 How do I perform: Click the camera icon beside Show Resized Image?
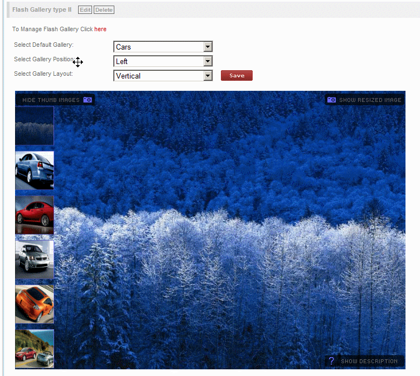(x=331, y=100)
